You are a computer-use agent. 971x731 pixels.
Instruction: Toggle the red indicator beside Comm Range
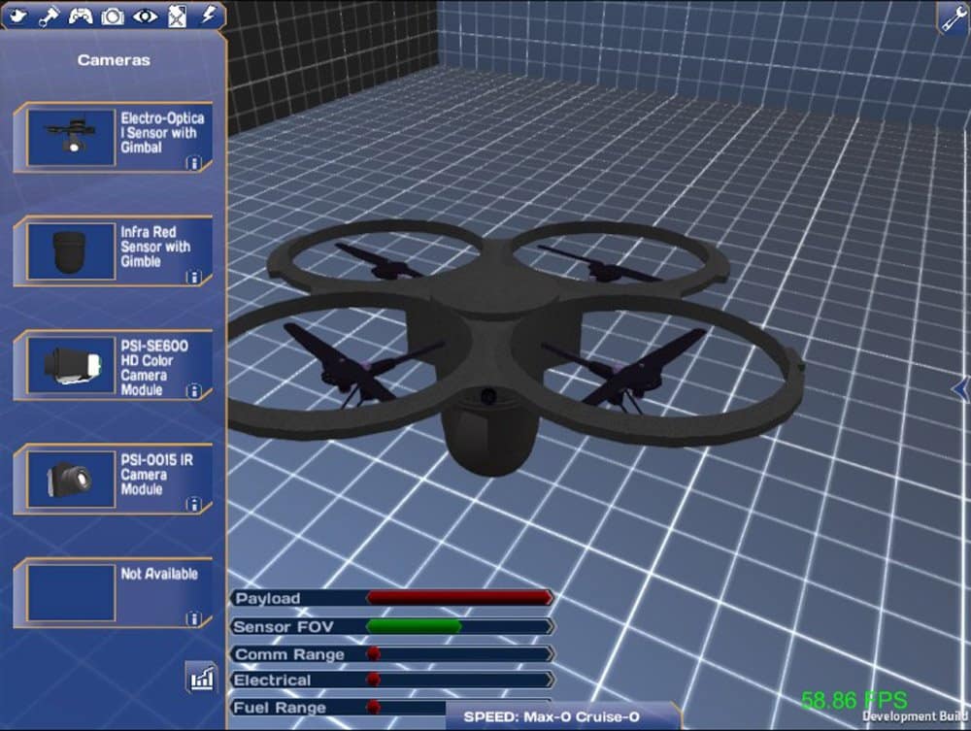point(373,654)
